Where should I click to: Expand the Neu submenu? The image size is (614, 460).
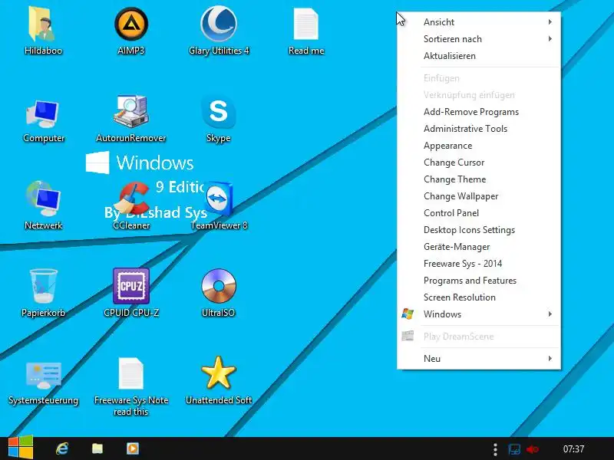click(x=478, y=358)
